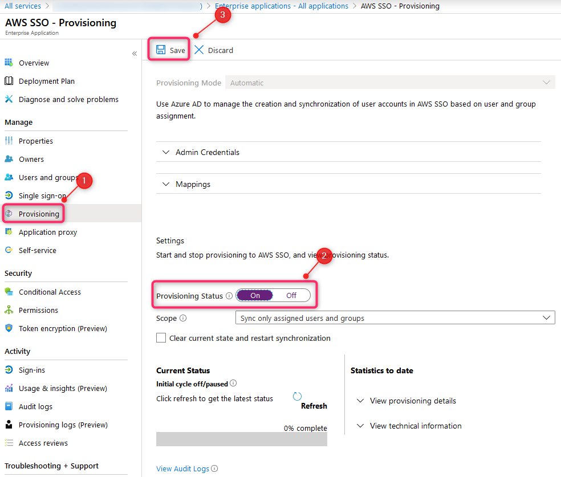Open the Scope dropdown
This screenshot has width=561, height=477.
click(395, 318)
